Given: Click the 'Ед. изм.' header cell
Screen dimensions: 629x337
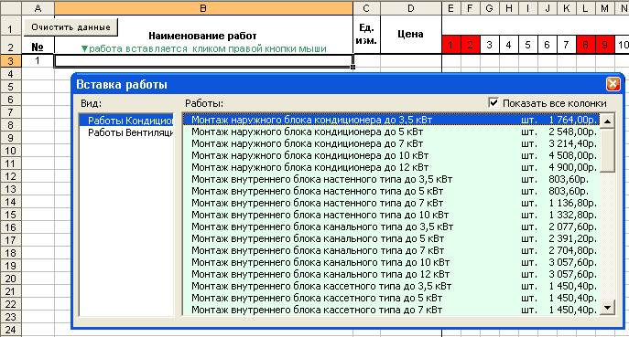Looking at the screenshot, I should tap(366, 35).
